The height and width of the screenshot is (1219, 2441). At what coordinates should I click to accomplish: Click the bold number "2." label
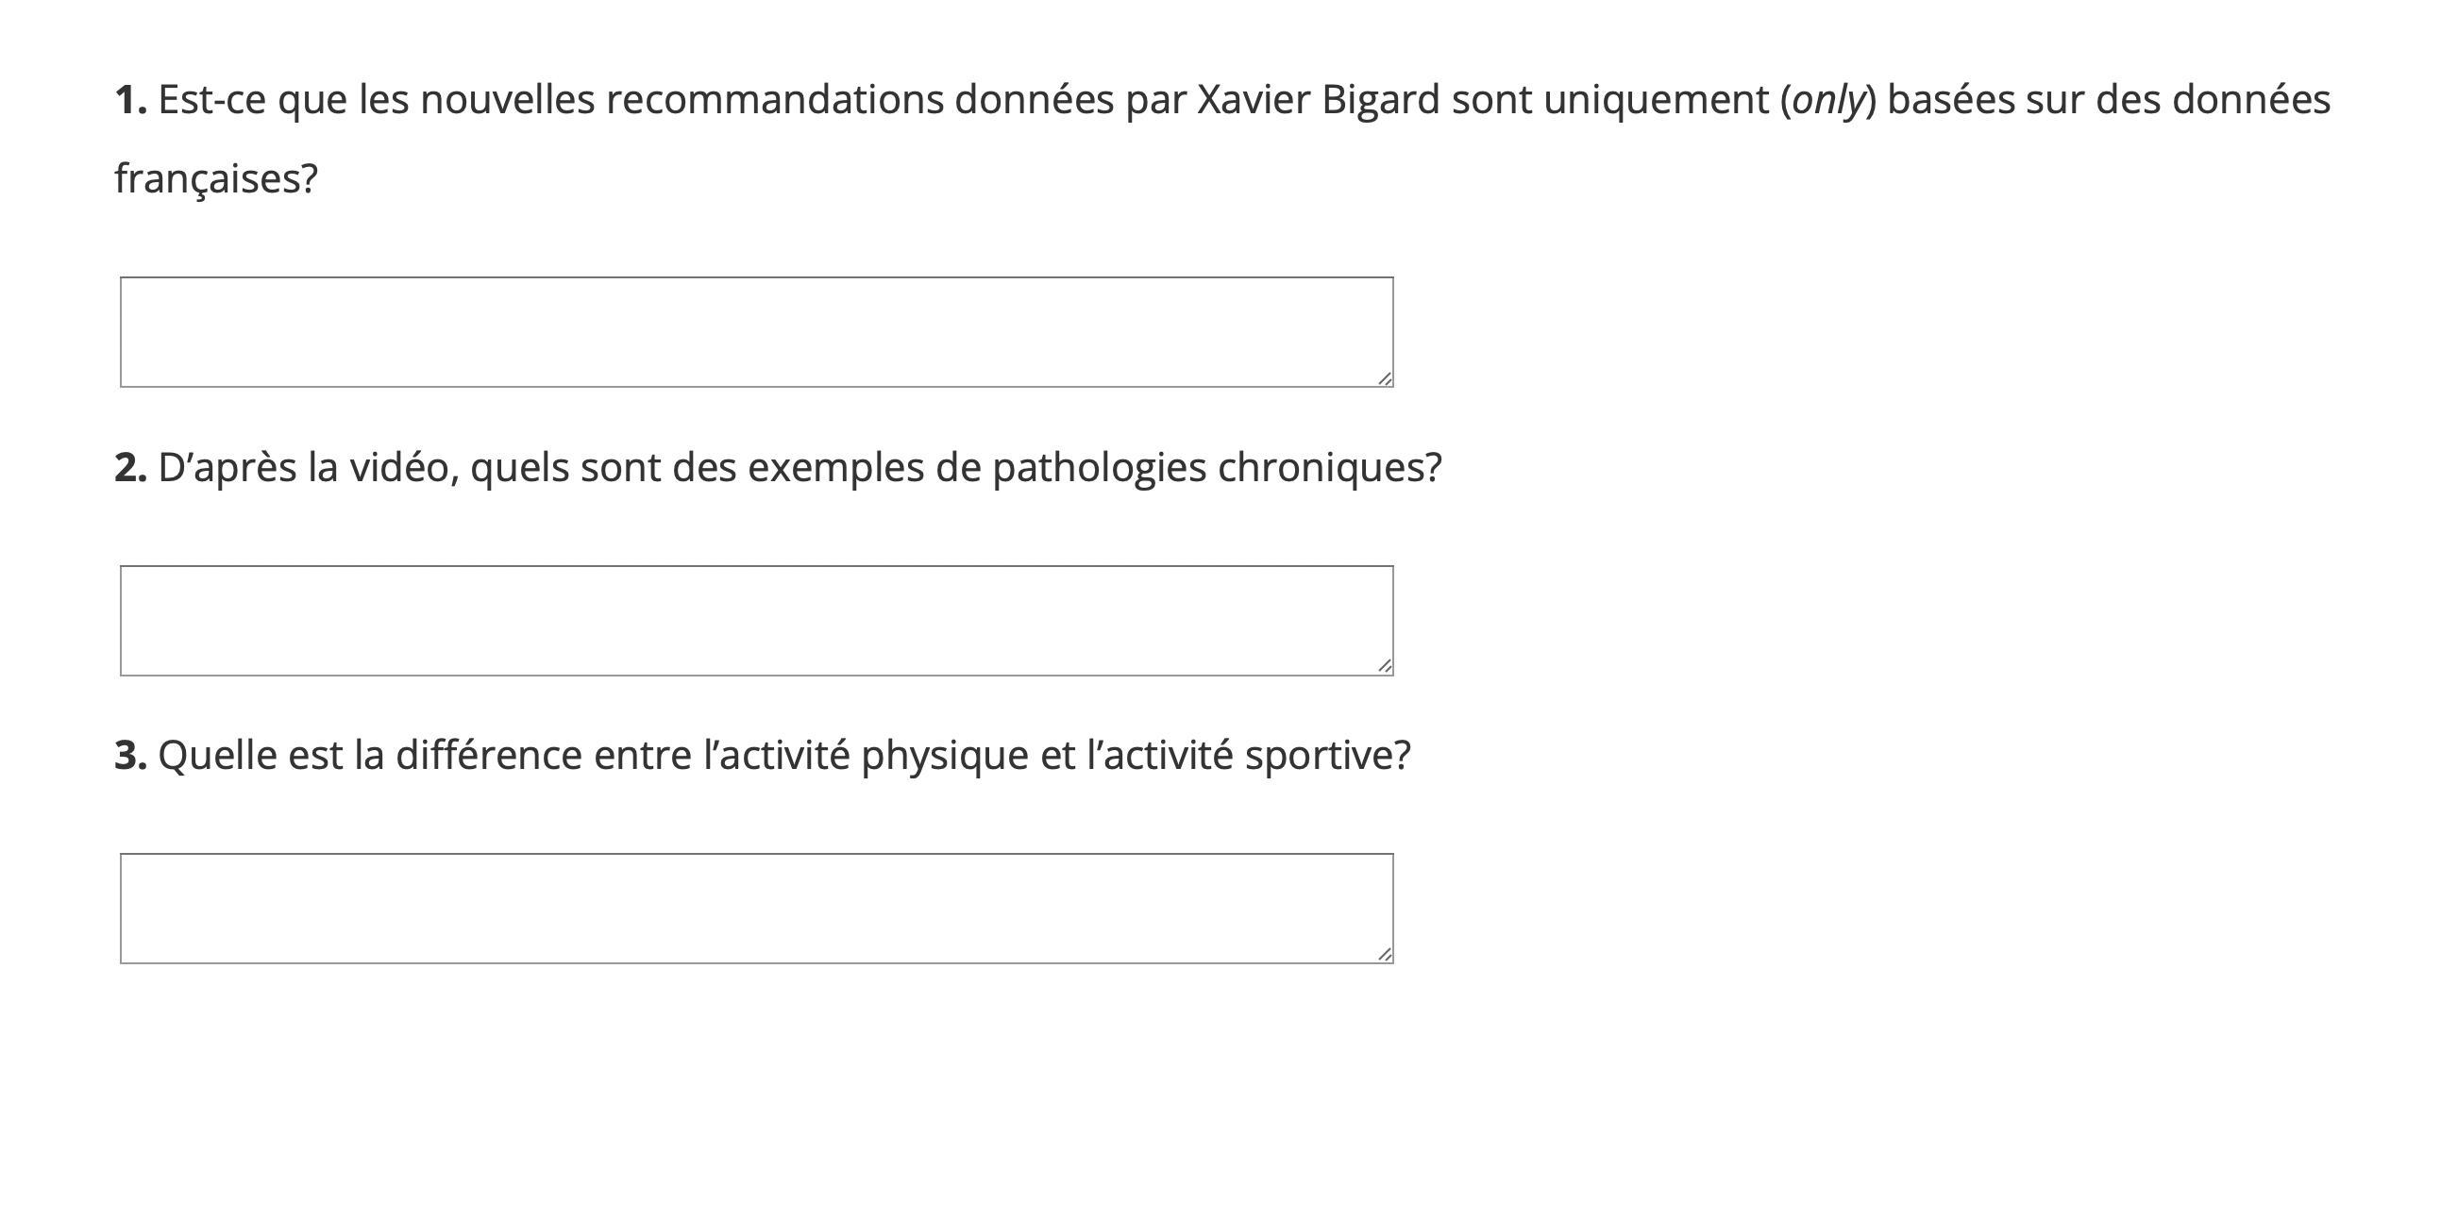tap(131, 467)
